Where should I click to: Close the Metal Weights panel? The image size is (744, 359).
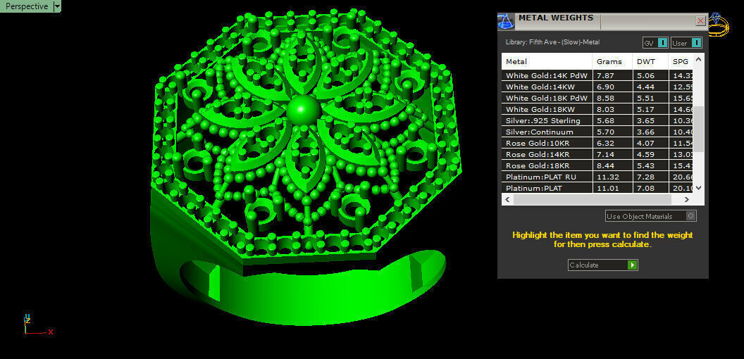[700, 21]
